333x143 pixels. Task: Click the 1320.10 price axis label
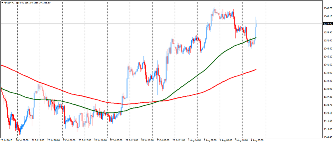[328, 113]
